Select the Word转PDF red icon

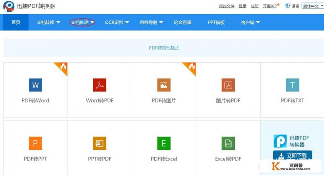(x=100, y=85)
